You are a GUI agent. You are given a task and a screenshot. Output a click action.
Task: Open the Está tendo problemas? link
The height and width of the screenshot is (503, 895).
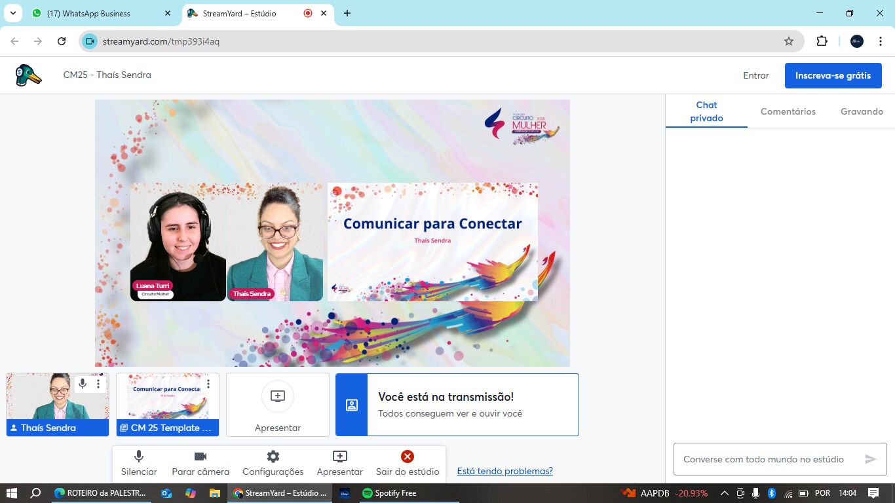pos(505,471)
